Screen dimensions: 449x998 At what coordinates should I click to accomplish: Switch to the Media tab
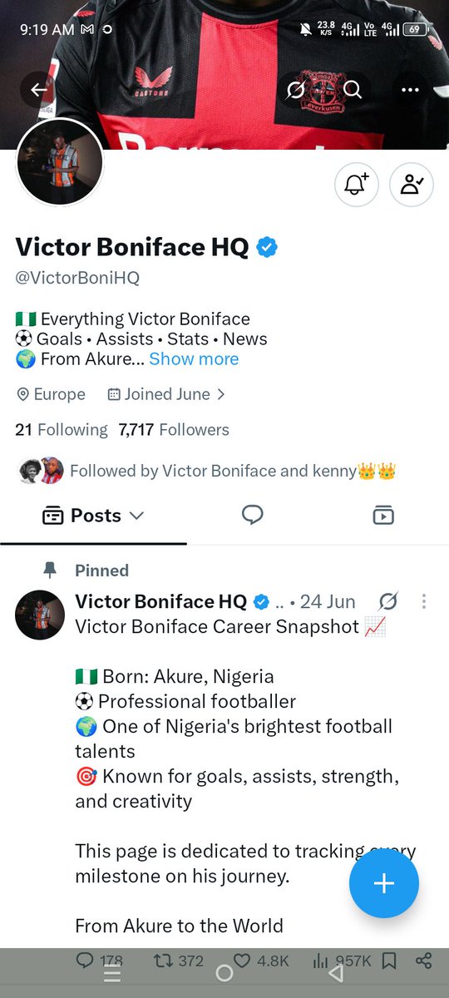click(383, 516)
